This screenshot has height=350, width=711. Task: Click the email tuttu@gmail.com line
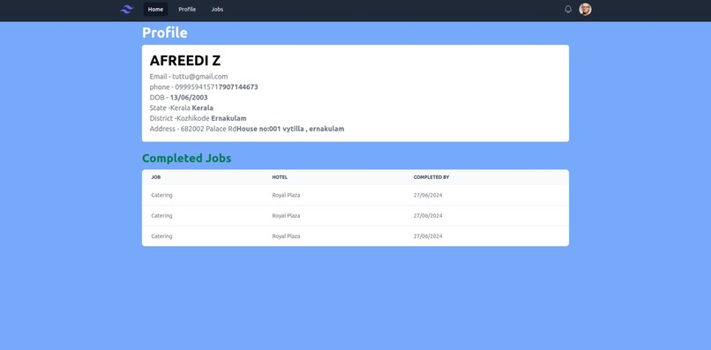(189, 77)
